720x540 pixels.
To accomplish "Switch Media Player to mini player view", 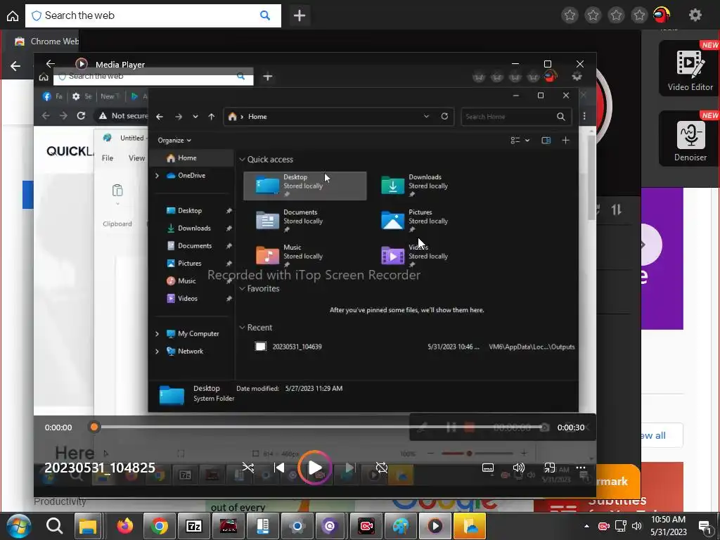I will coord(550,468).
